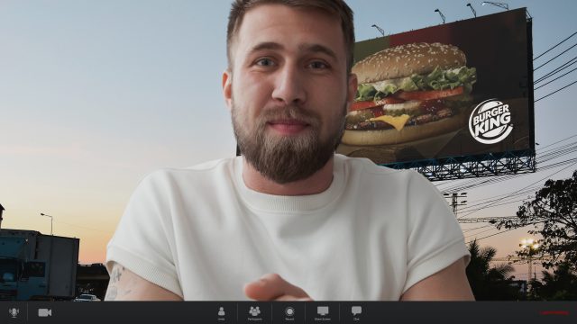577x324 pixels.
Task: Click the glowing street light at right
Action: (529, 244)
